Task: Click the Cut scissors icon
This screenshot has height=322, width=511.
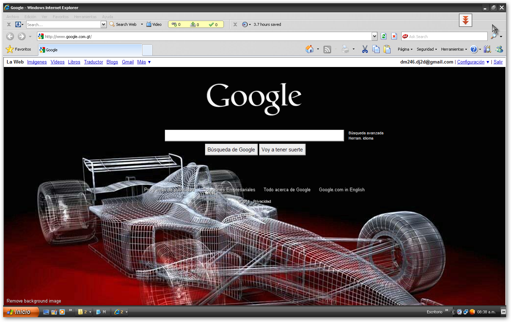Action: click(x=365, y=49)
